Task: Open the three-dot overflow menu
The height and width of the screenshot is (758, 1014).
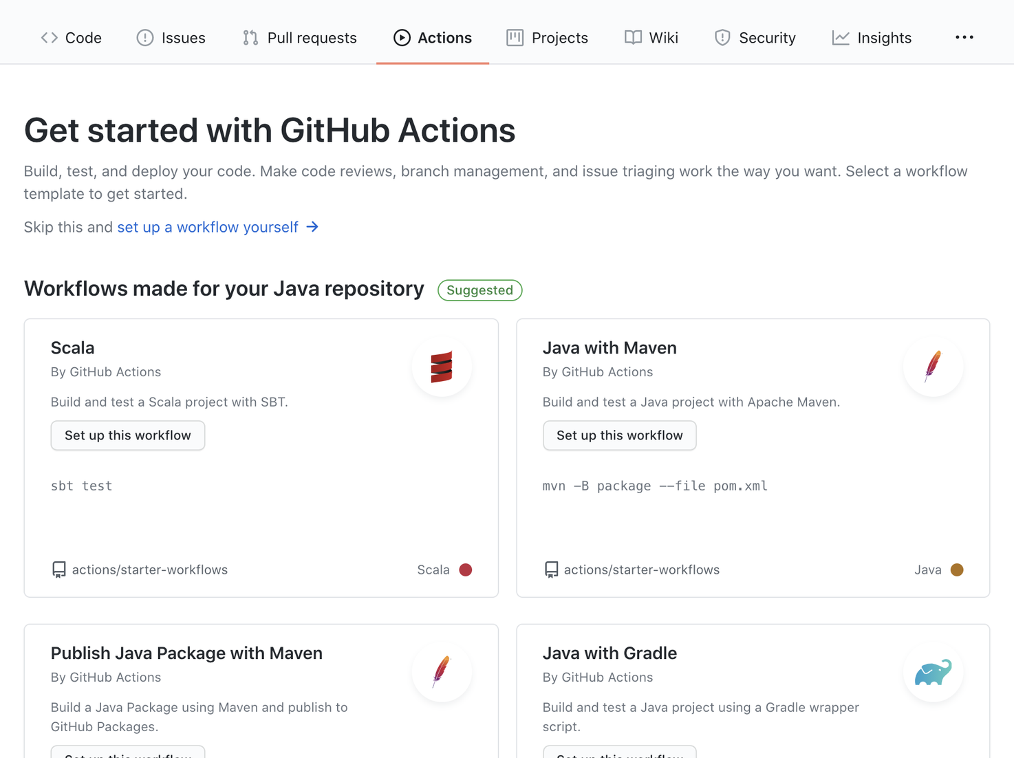Action: [x=964, y=37]
